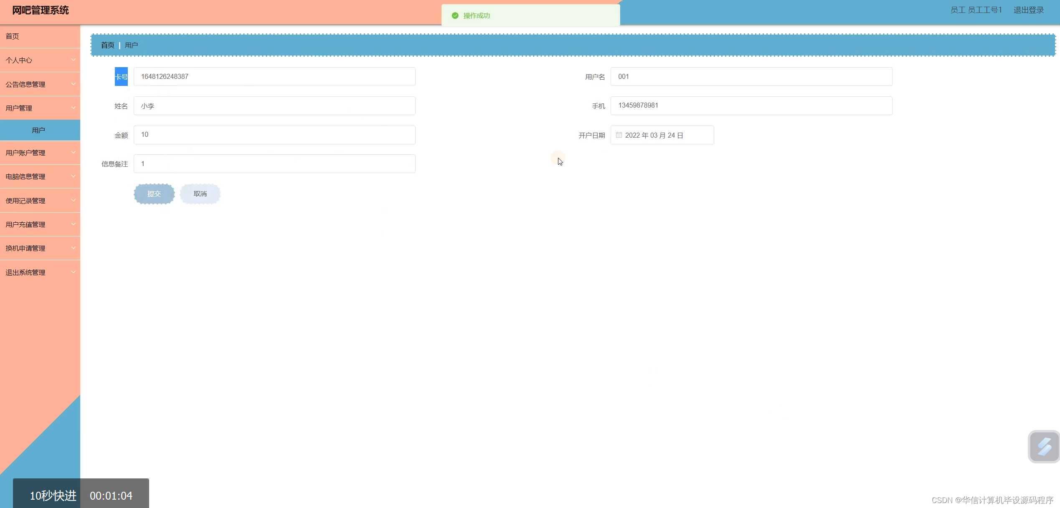Click the 提交 submit button
This screenshot has width=1060, height=508.
154,194
